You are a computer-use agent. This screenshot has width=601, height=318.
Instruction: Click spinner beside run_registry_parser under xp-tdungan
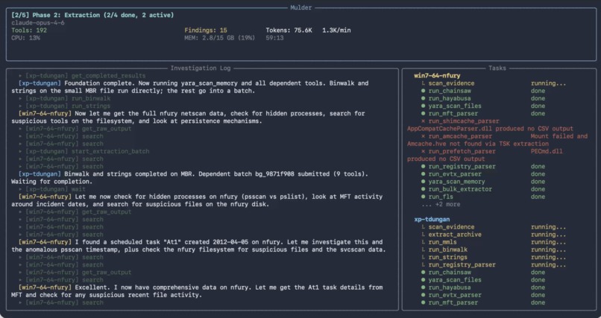[x=423, y=265]
